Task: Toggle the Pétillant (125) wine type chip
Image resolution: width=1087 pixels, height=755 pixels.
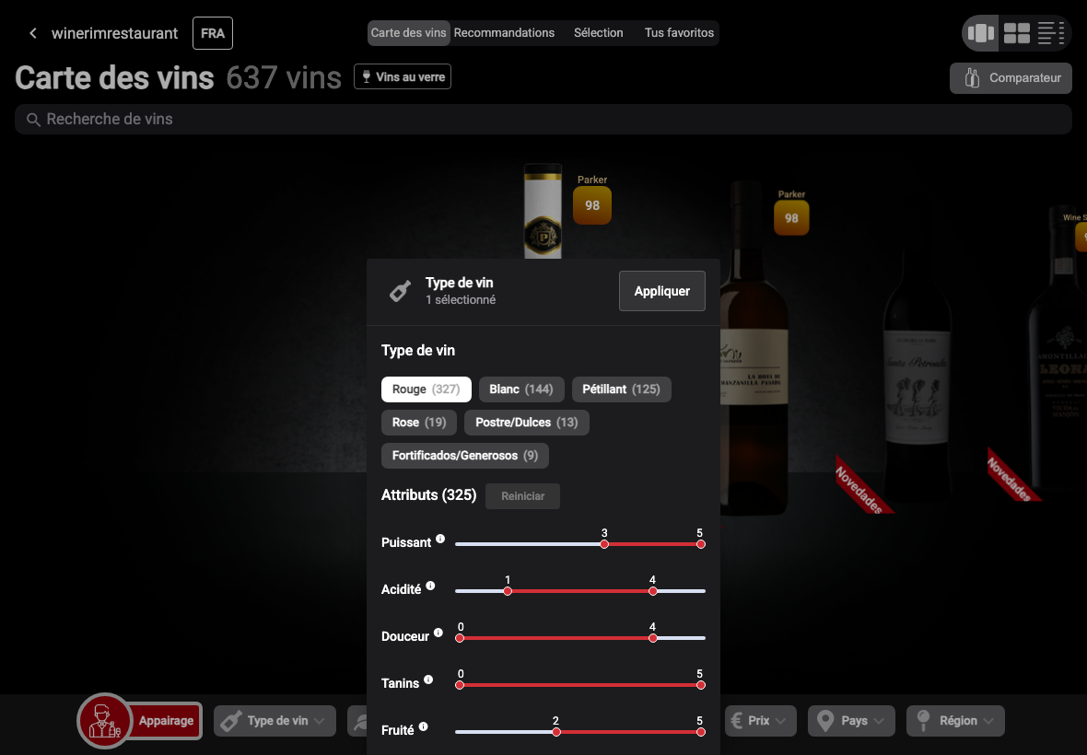Action: [x=621, y=389]
